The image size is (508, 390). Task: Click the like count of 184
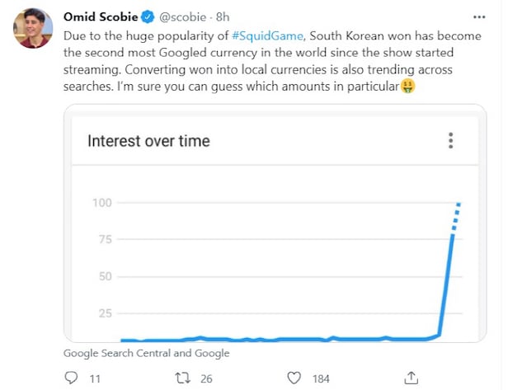click(x=321, y=378)
